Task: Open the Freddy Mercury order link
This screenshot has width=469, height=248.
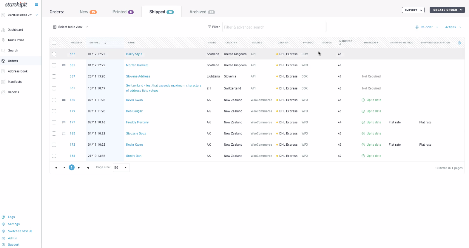Action: [x=137, y=123]
